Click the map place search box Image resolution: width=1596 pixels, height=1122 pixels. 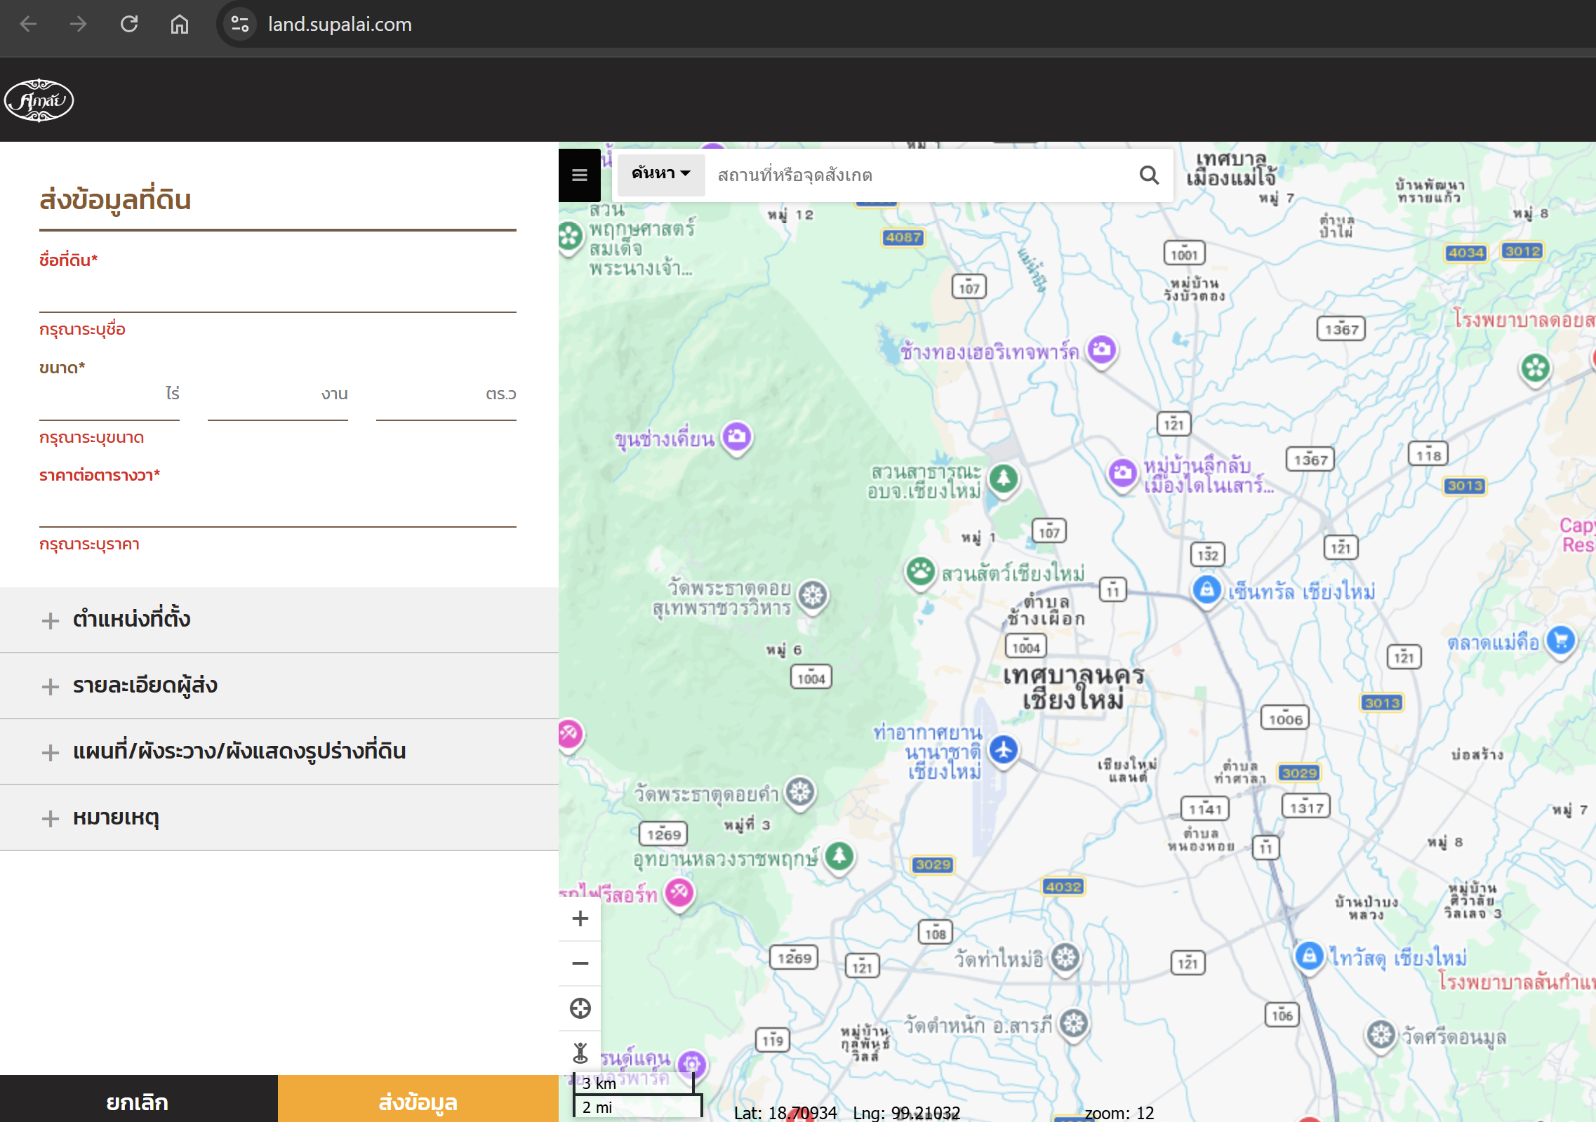tap(919, 175)
